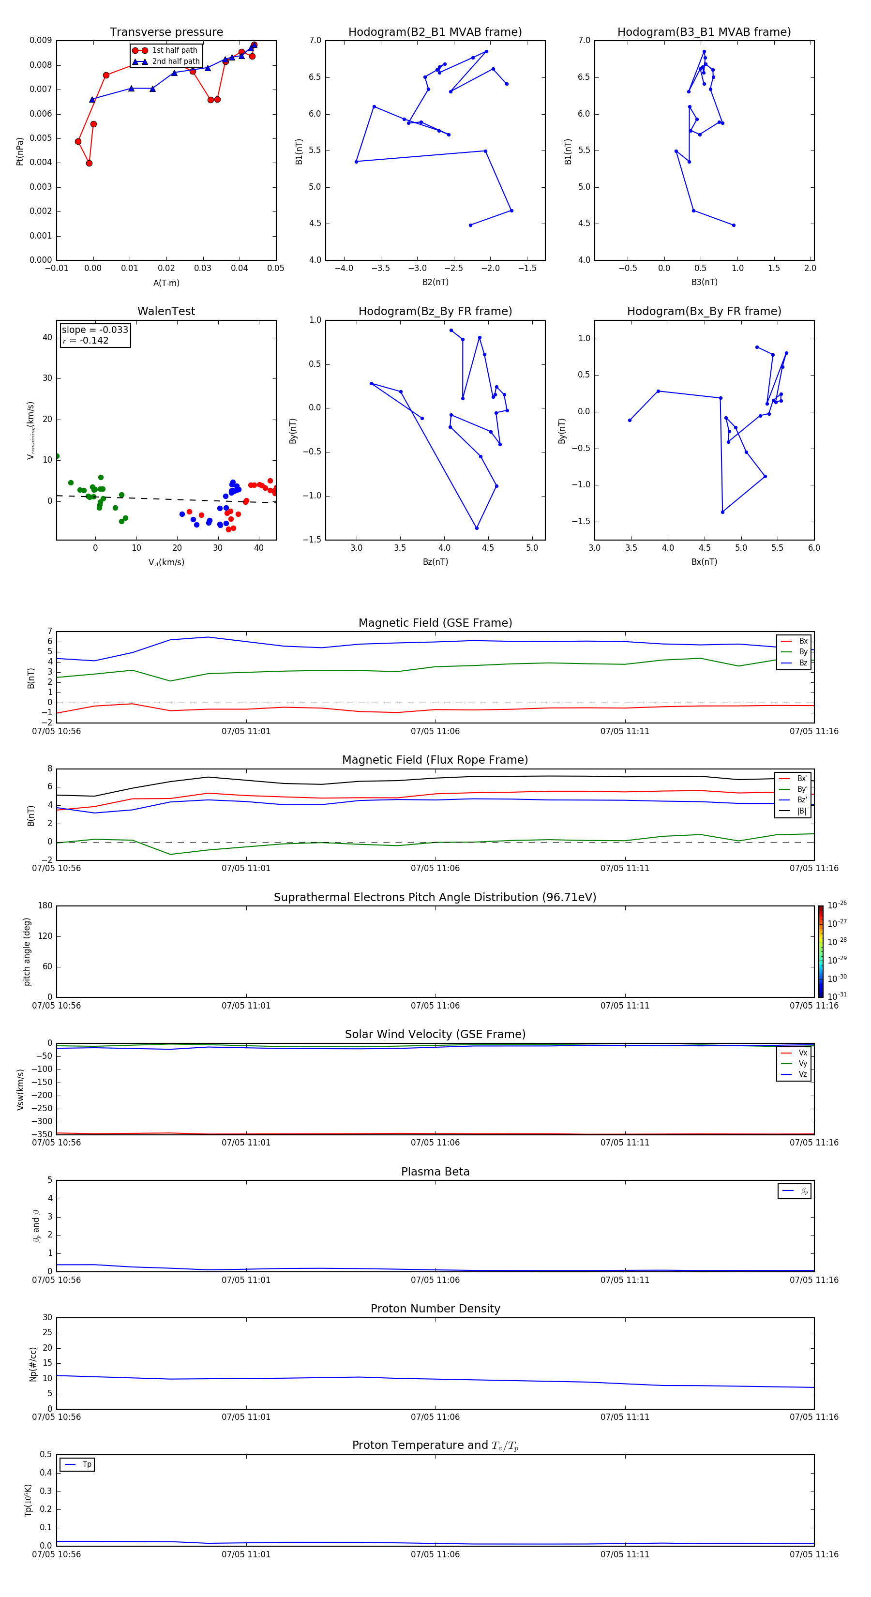Click the 'Magnetic Field (GSE Frame)' title
This screenshot has height=1597, width=871.
tap(435, 623)
